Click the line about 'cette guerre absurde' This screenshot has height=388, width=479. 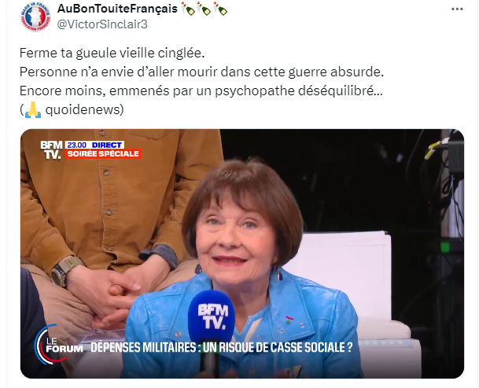coord(201,72)
